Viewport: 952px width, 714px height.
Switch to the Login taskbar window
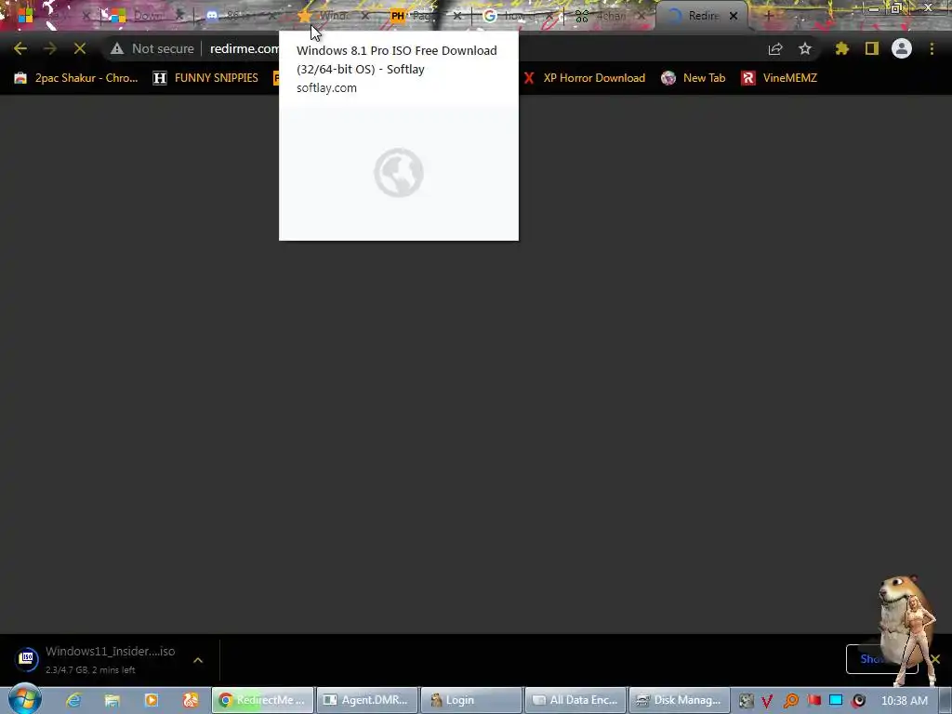point(471,700)
